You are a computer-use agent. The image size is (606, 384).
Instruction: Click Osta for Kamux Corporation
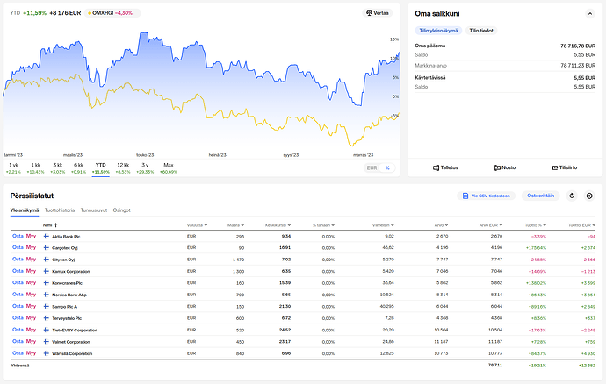tap(18, 271)
